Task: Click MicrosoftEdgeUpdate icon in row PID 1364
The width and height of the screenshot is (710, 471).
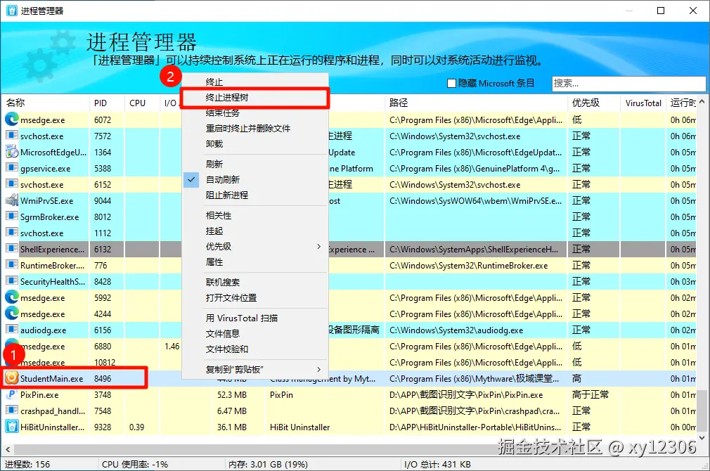Action: (11, 152)
